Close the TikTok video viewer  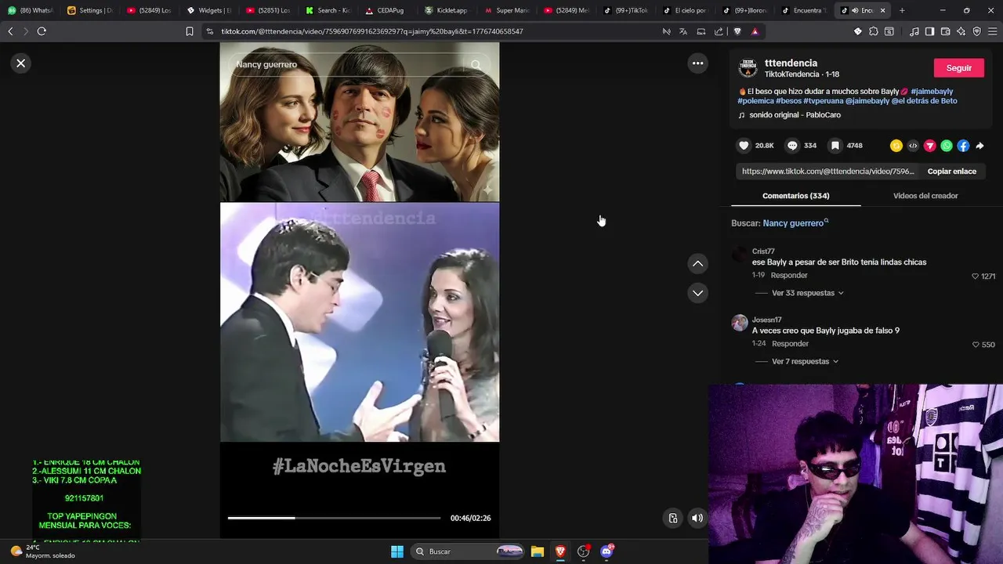(x=21, y=63)
